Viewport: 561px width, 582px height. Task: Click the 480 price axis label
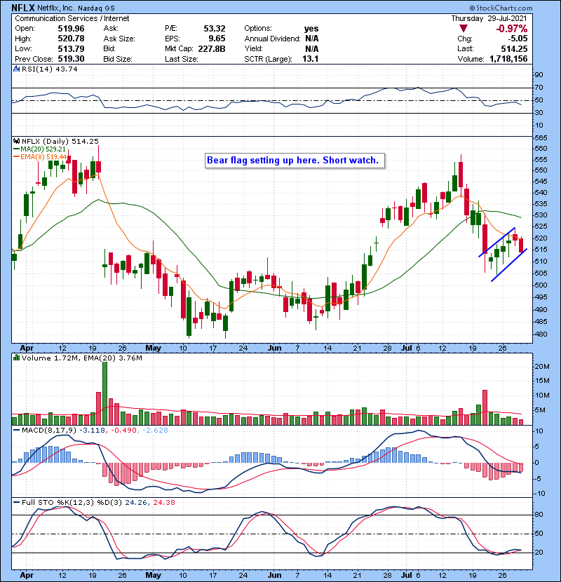click(x=541, y=334)
